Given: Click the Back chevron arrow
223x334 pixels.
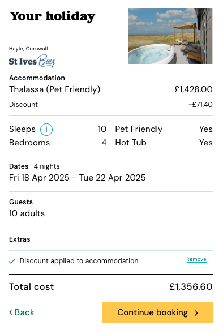Looking at the screenshot, I should point(11,312).
